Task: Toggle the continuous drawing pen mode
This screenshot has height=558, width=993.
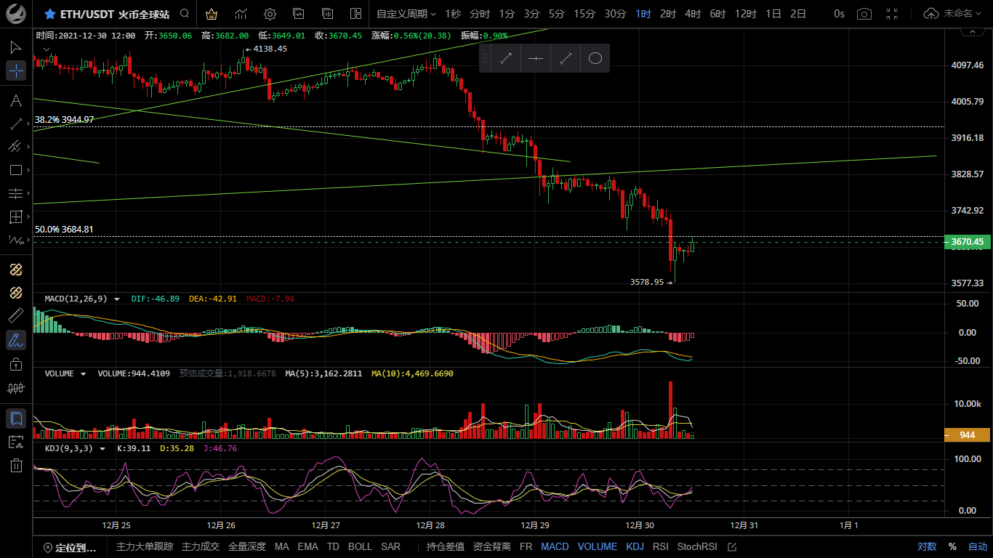Action: (16, 339)
